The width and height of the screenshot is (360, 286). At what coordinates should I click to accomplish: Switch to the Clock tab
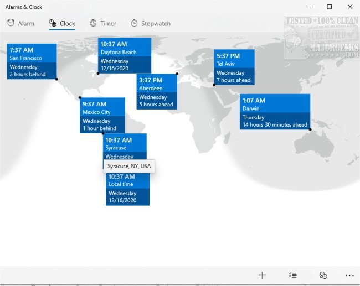tap(62, 23)
